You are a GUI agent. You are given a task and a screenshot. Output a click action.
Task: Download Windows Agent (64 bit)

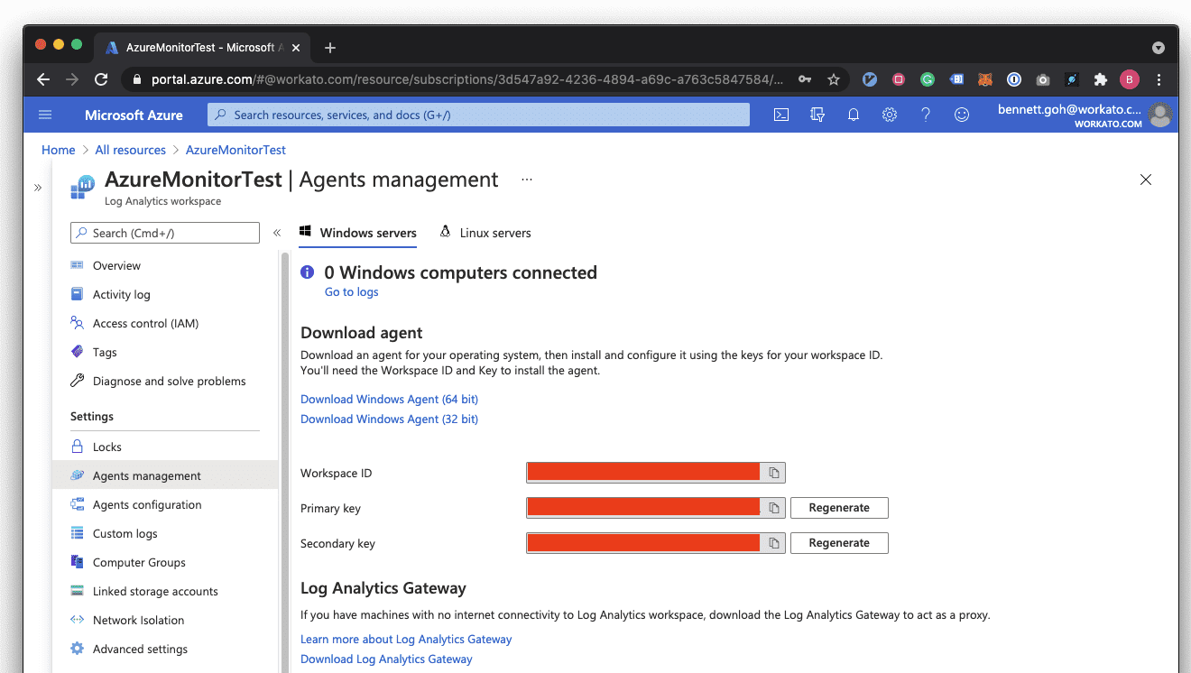tap(389, 399)
